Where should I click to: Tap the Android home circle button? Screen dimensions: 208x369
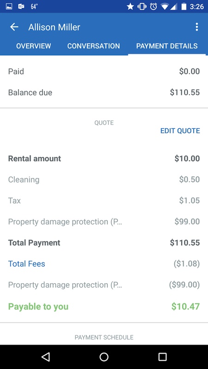click(x=104, y=357)
